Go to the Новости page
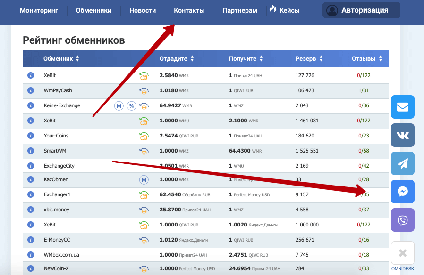 click(143, 10)
